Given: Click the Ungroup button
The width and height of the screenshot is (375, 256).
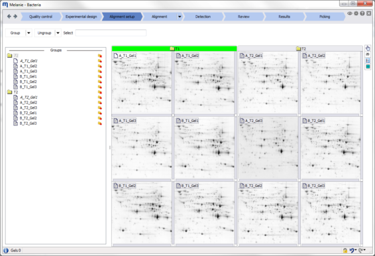Looking at the screenshot, I should click(44, 32).
